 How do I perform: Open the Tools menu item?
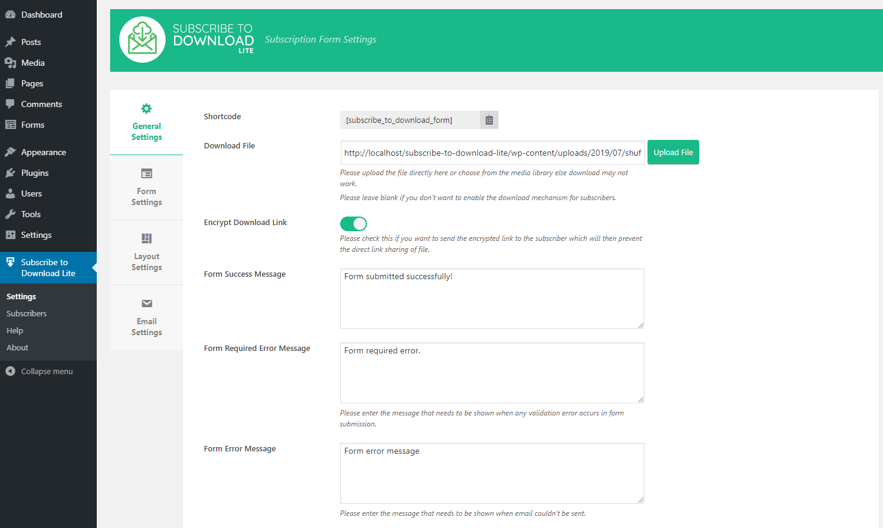pyautogui.click(x=48, y=214)
